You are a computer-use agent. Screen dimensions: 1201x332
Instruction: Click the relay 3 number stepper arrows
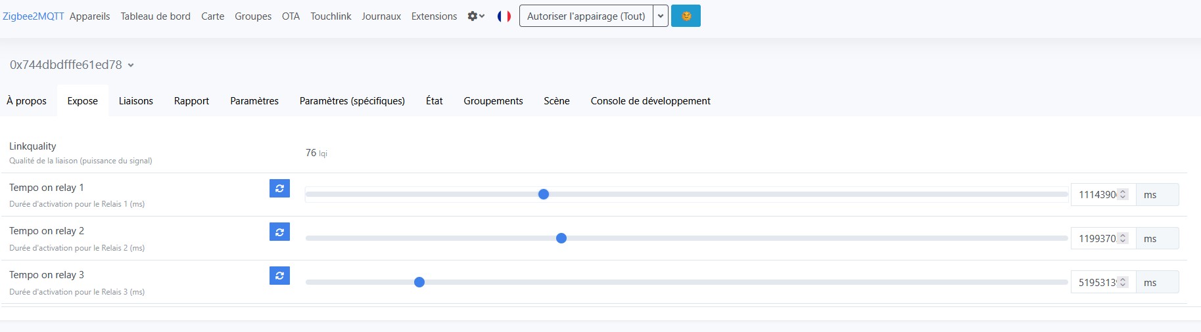(1123, 282)
